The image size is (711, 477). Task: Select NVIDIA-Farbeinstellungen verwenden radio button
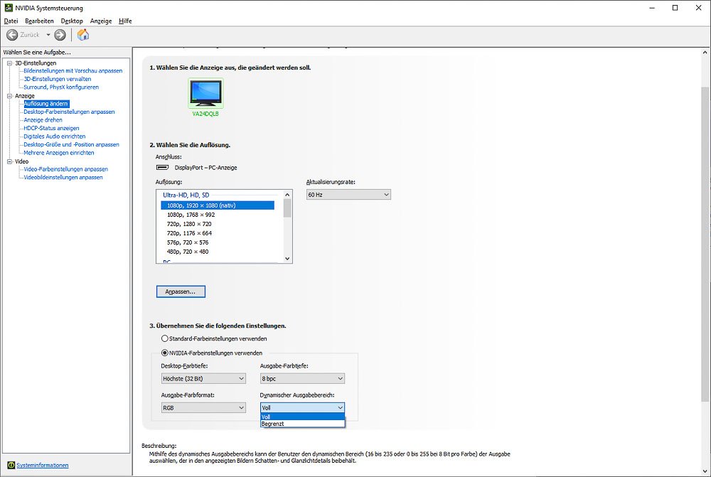coord(165,353)
